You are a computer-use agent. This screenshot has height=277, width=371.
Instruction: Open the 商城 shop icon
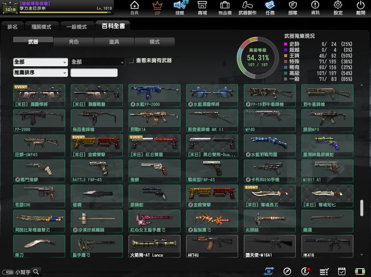point(202,8)
